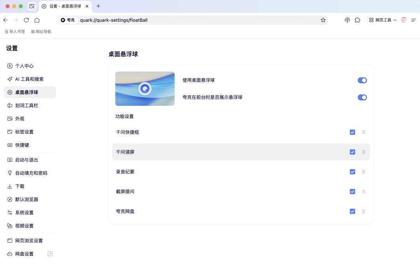Click the 网址导航 bookmark bar link
The height and width of the screenshot is (267, 420).
coord(41,32)
